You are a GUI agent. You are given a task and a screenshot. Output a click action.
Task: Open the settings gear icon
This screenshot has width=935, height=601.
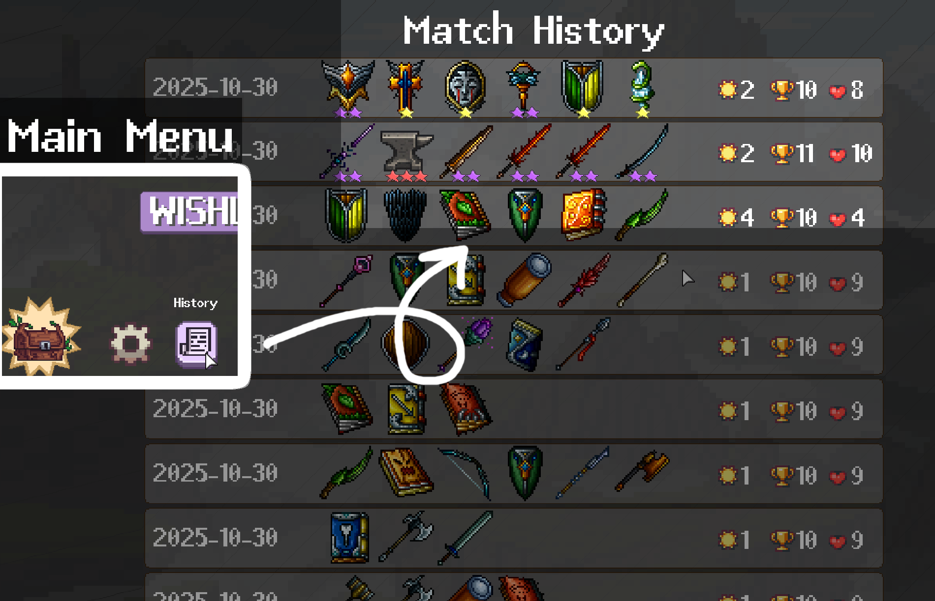click(130, 343)
